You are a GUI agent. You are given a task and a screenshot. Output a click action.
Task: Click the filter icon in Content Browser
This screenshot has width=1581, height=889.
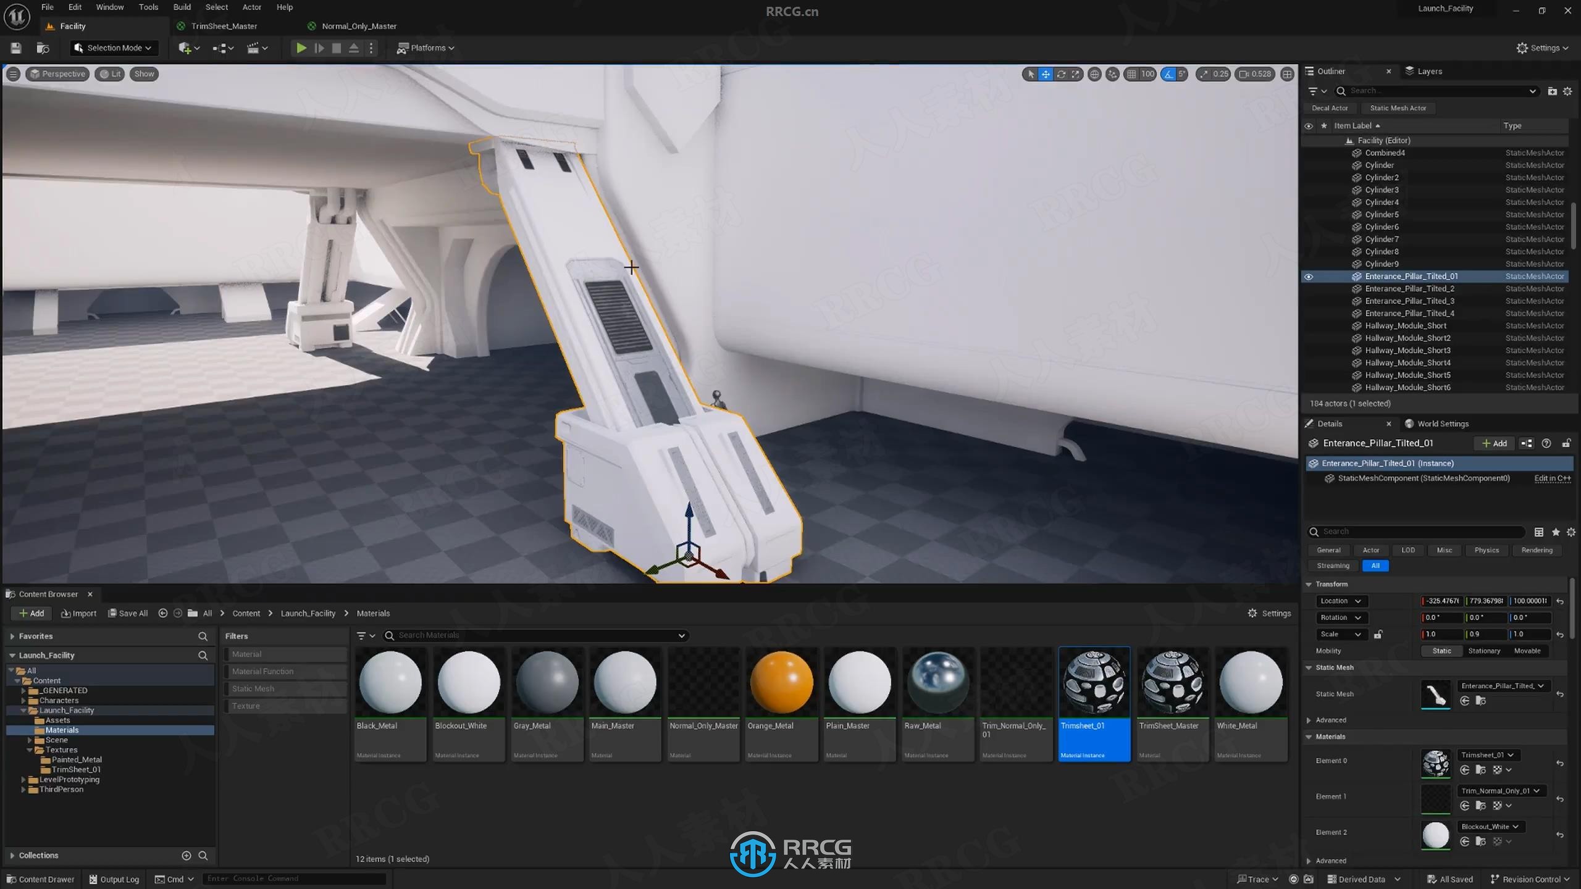click(361, 634)
